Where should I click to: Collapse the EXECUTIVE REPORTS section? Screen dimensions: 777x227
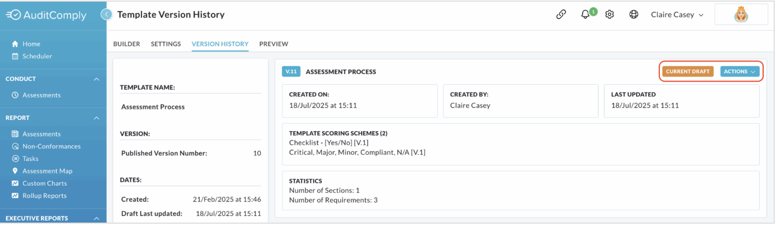coord(97,219)
